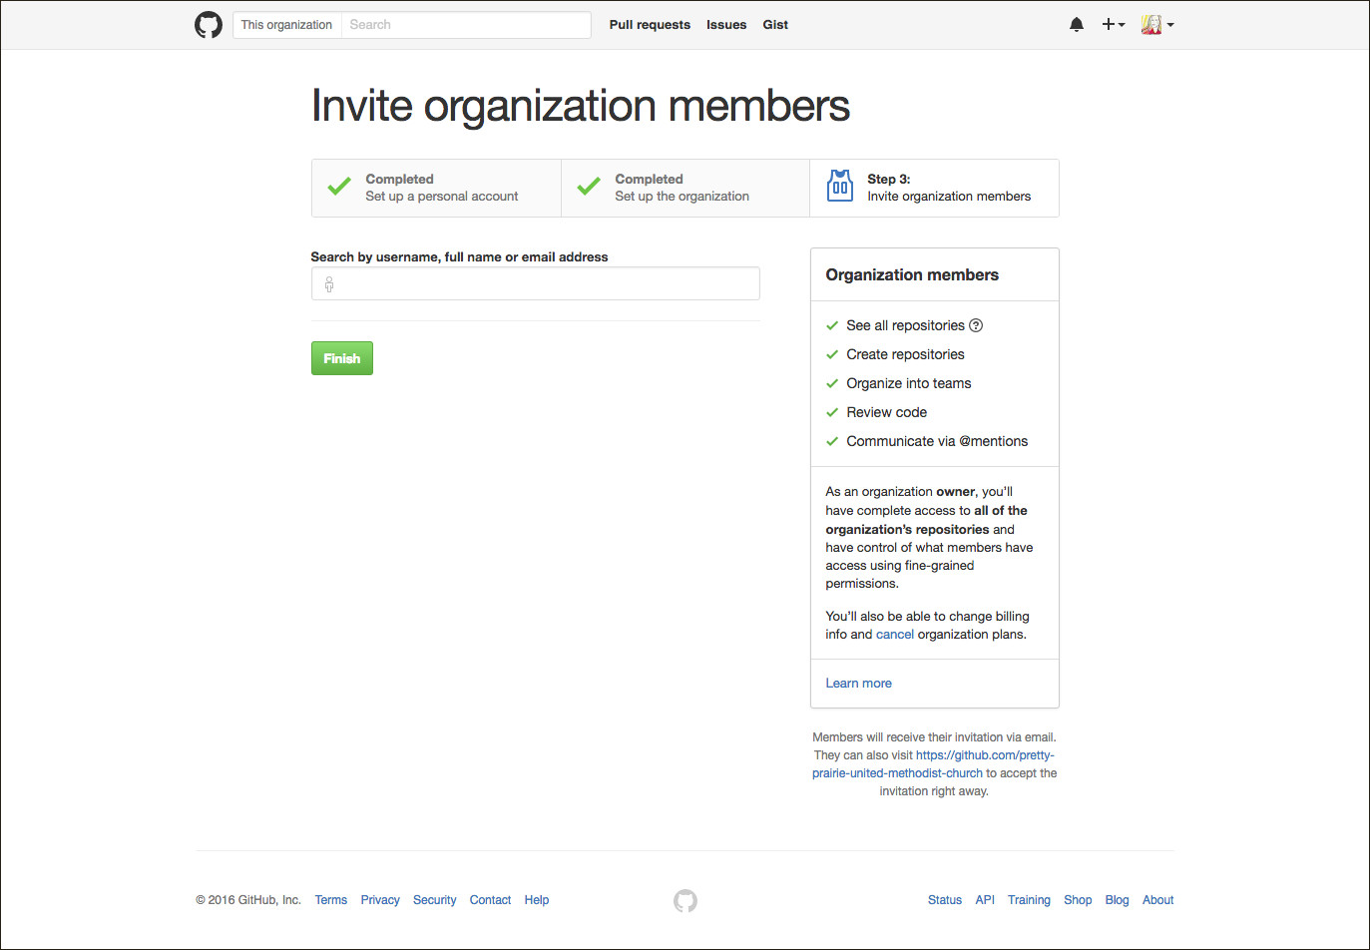Click the green checkmark for organization setup step
This screenshot has width=1370, height=950.
(589, 187)
